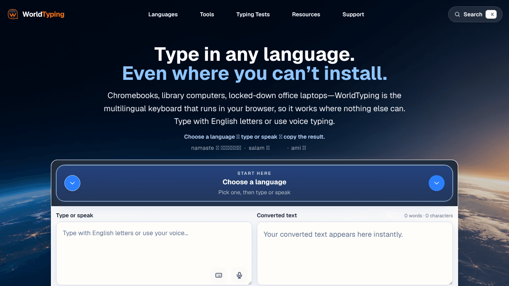Image resolution: width=509 pixels, height=286 pixels.
Task: Click the K shortcut key badge
Action: (x=491, y=14)
